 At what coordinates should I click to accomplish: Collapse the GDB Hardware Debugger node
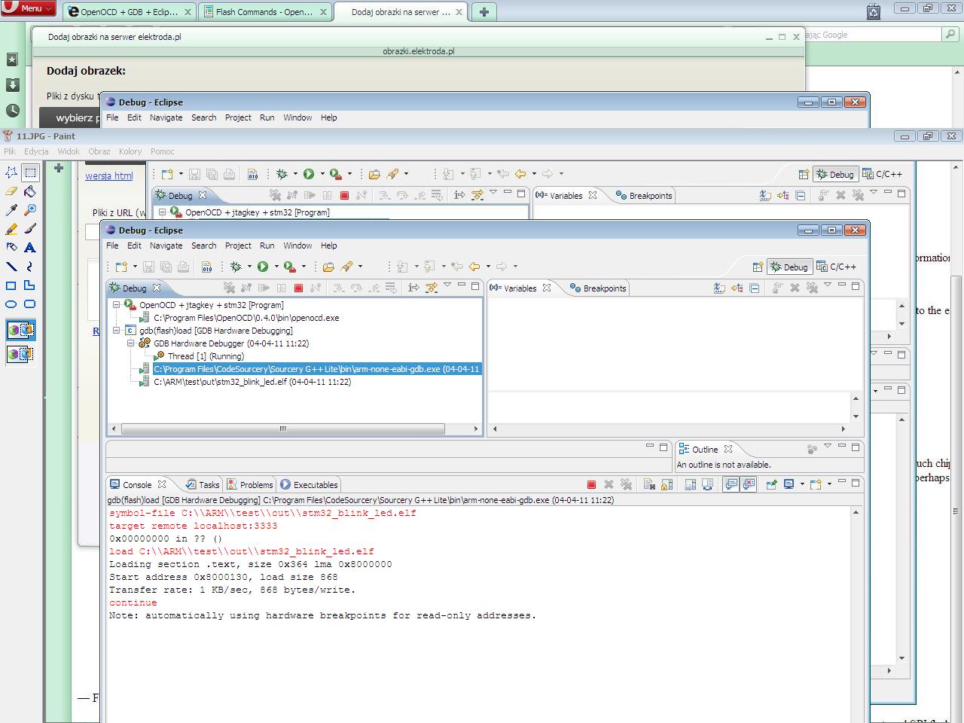(x=131, y=343)
